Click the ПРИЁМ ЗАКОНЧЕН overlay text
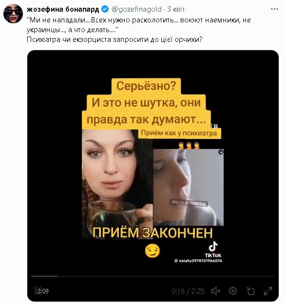 tap(153, 233)
